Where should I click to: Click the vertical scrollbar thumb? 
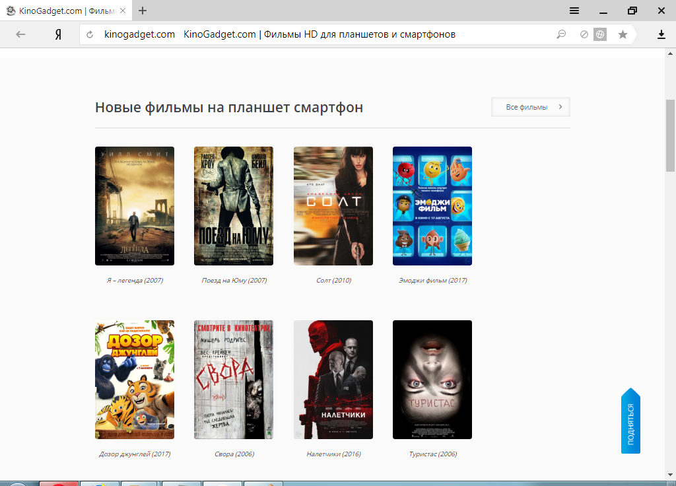point(671,135)
